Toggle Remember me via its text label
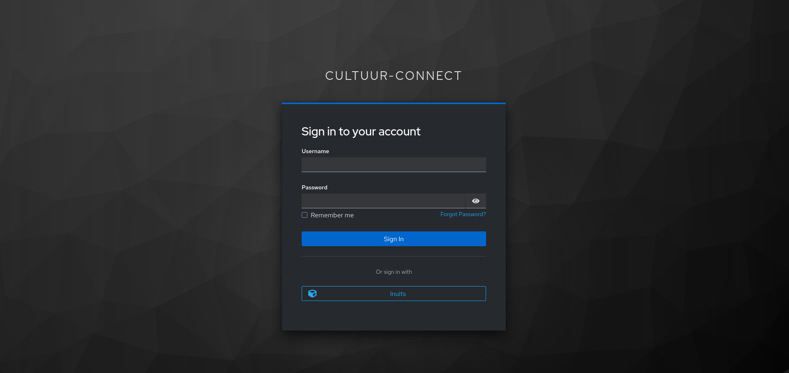Image resolution: width=789 pixels, height=373 pixels. pos(332,215)
